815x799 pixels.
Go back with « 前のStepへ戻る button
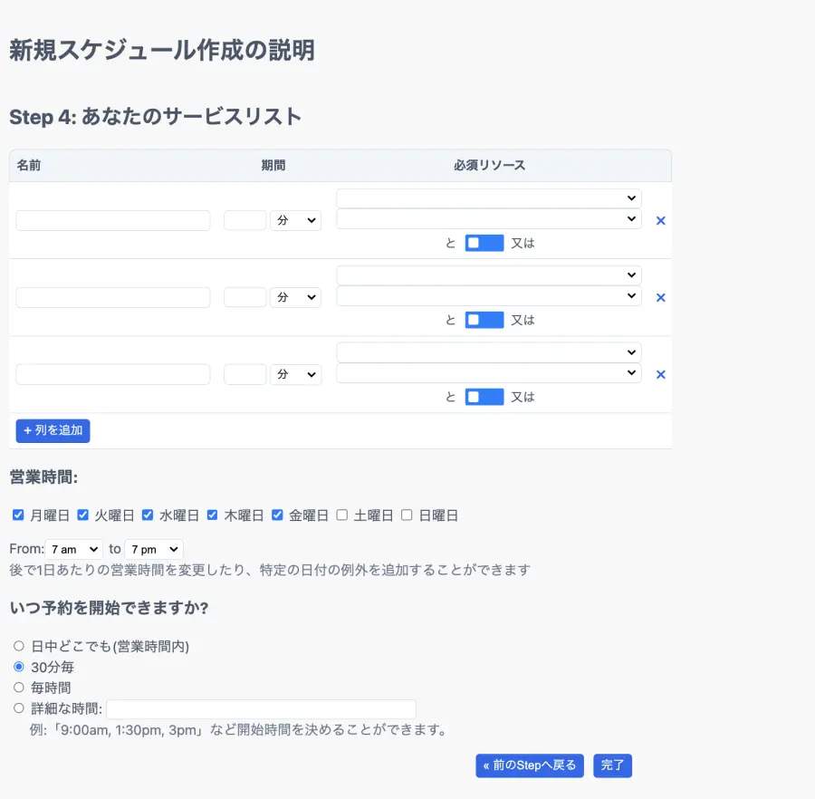(x=530, y=765)
